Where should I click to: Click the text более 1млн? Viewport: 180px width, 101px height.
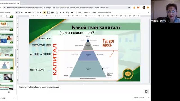pyautogui.click(x=45, y=38)
